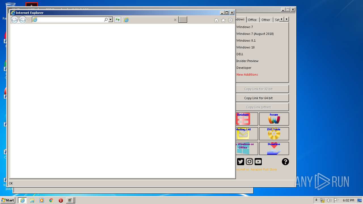Open Buy Windows or Office button
Viewport: 363px width, 204px height.
[247, 148]
